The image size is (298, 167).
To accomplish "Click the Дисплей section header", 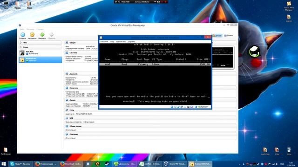I will coord(74,74).
